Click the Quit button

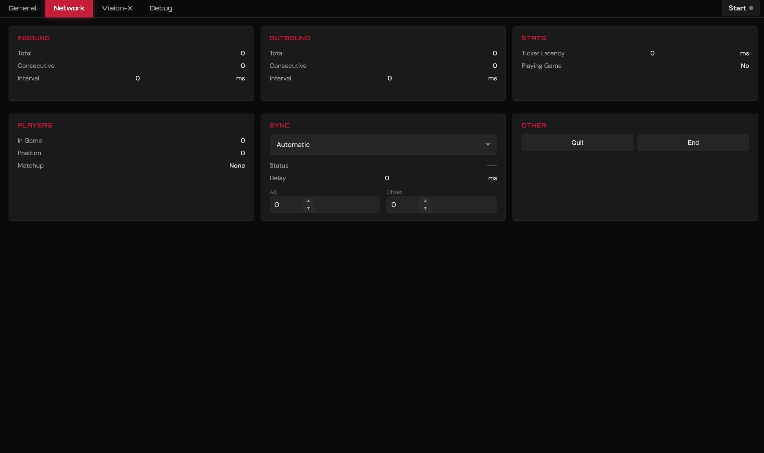click(576, 143)
